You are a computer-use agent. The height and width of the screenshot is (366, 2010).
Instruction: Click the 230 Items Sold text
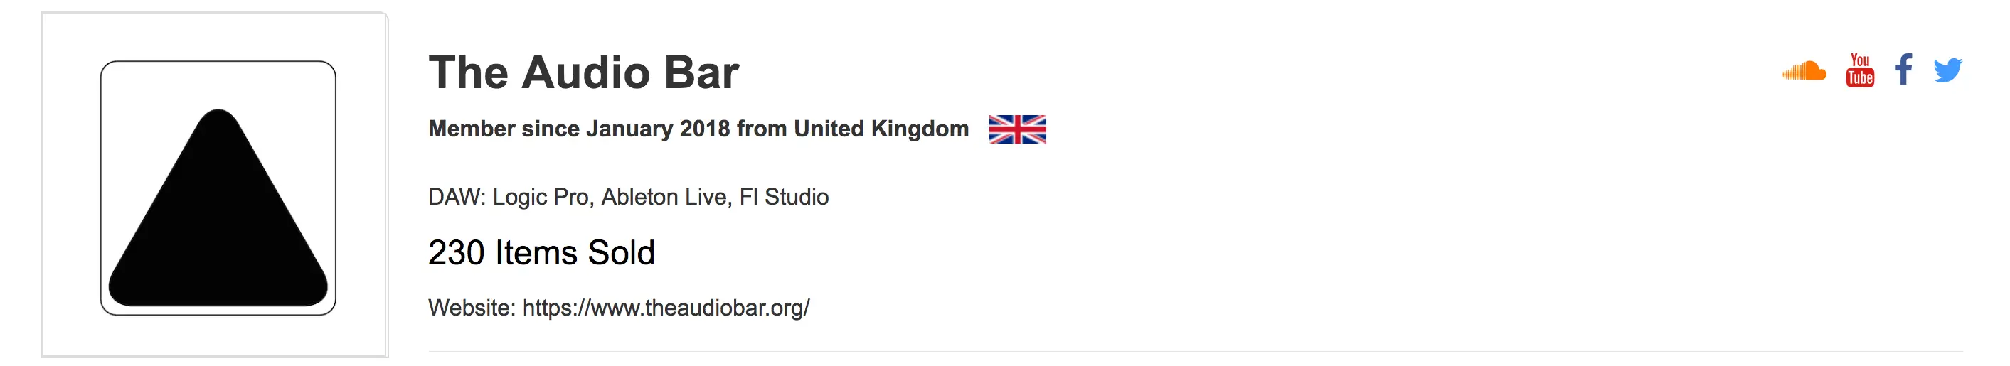click(x=541, y=253)
